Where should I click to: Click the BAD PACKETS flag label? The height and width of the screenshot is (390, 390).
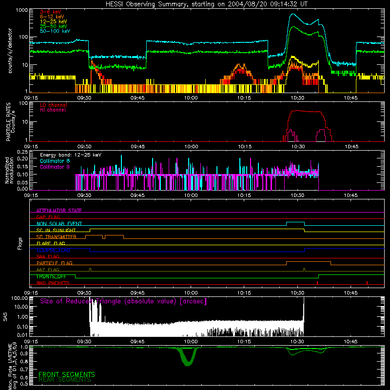coord(53,283)
